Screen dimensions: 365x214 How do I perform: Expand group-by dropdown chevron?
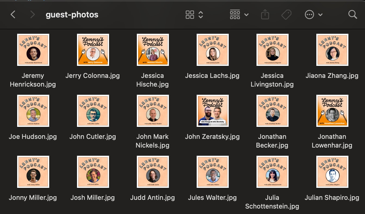[246, 15]
